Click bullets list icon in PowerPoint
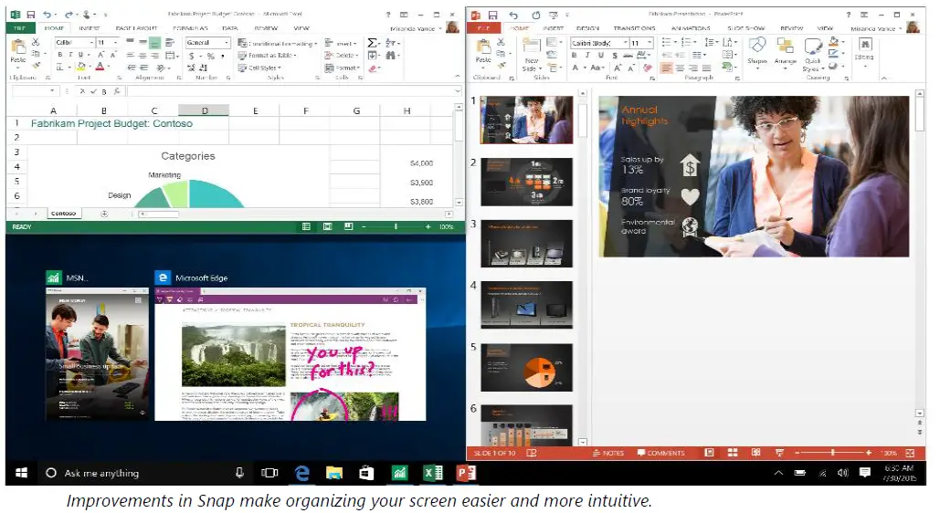940x513 pixels. pos(667,43)
